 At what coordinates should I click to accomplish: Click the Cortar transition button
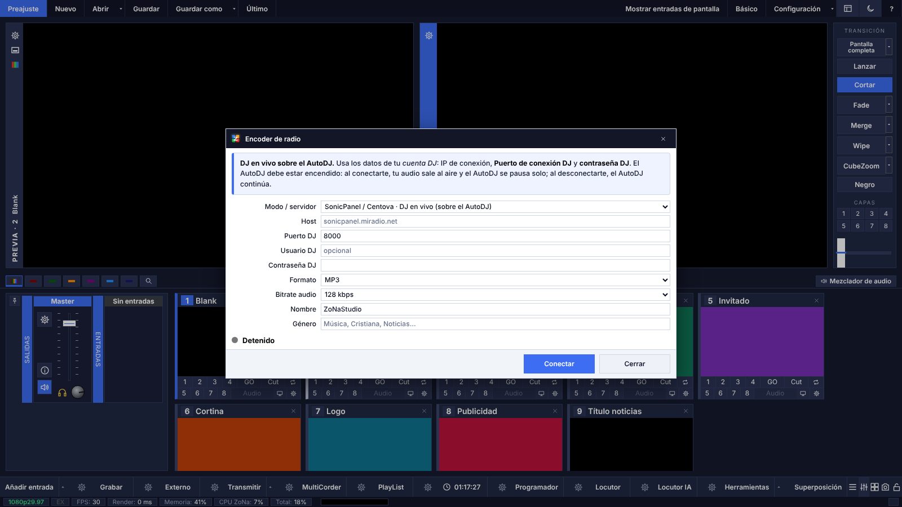point(865,84)
